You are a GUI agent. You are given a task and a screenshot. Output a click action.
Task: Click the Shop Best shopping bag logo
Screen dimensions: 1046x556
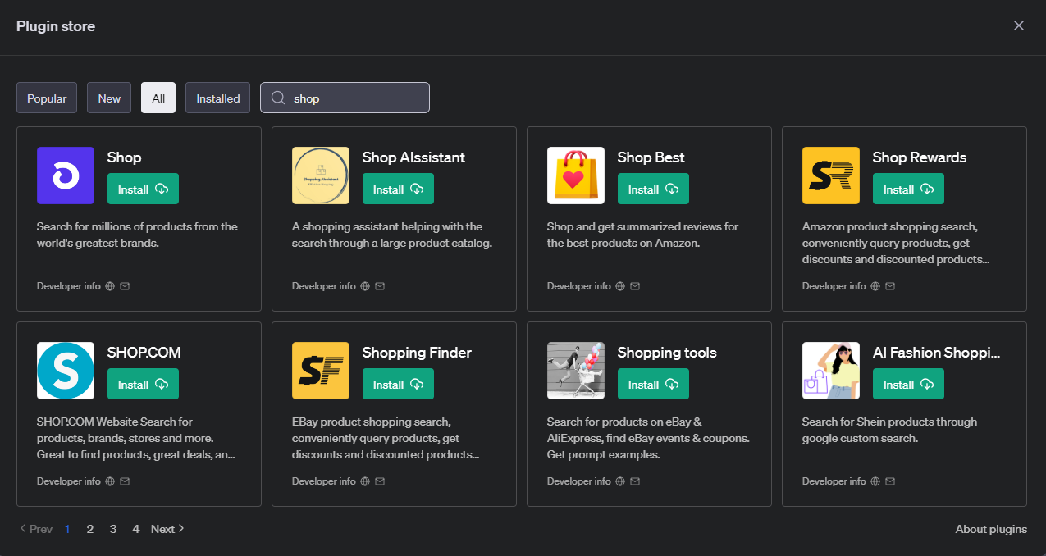576,175
